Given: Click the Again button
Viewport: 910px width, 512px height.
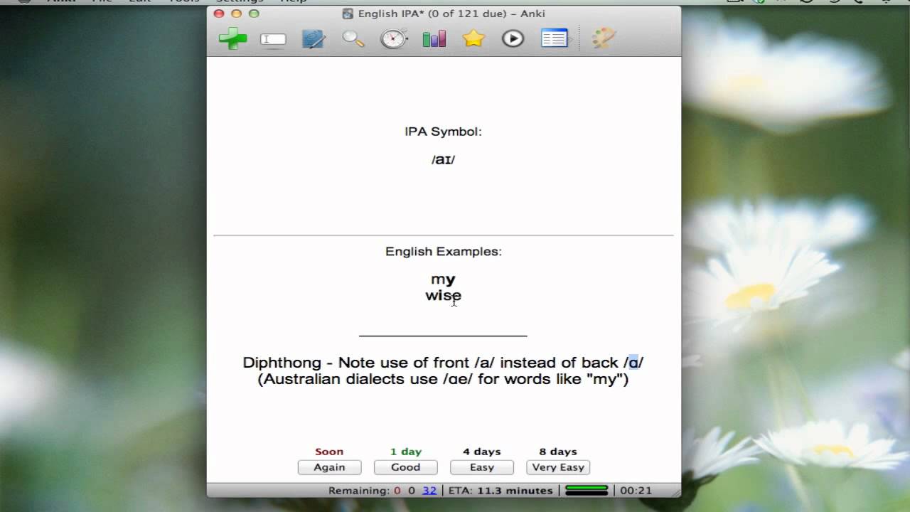Looking at the screenshot, I should tap(329, 467).
